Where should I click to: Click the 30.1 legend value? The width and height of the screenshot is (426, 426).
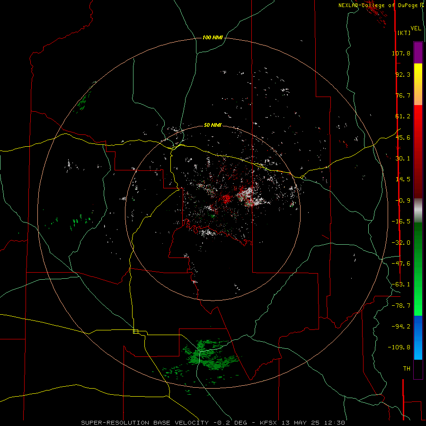click(x=403, y=159)
